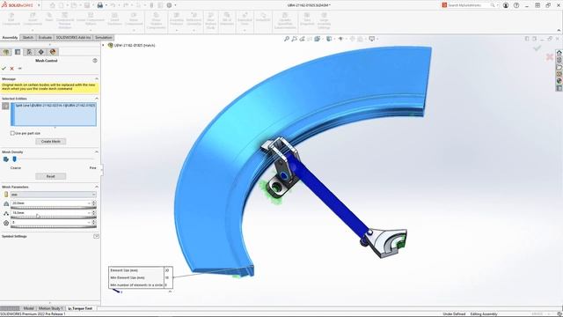Click the 20.0mm element size spinner arrows
The width and height of the screenshot is (563, 317).
94,203
